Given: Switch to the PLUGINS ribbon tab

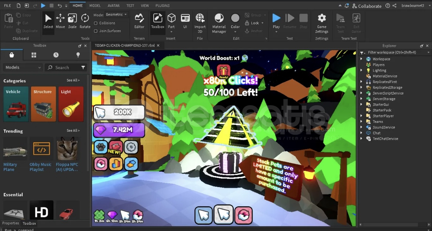Looking at the screenshot, I should 162,6.
